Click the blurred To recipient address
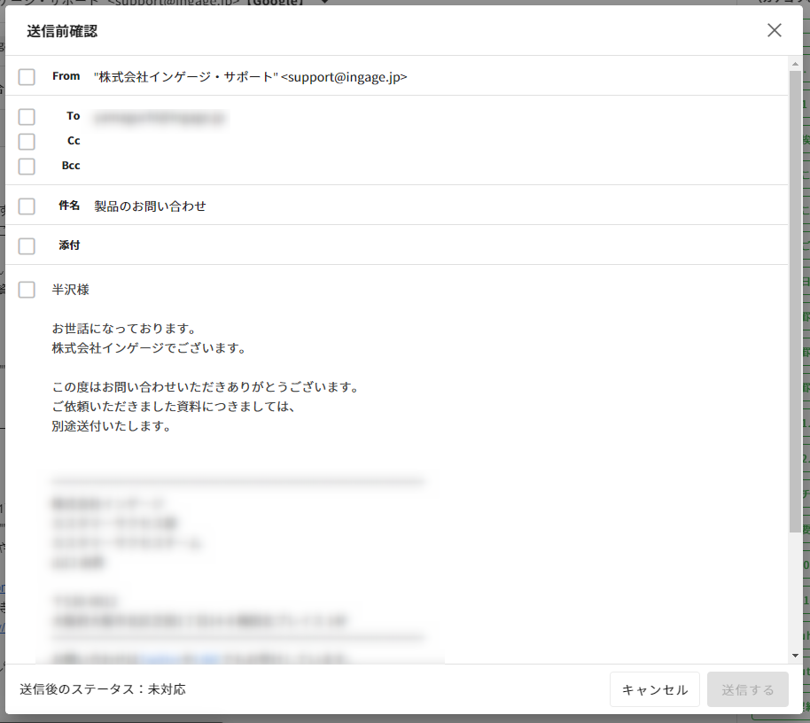 pyautogui.click(x=160, y=117)
